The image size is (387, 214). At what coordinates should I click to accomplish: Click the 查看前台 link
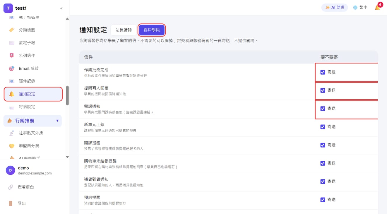pos(26,187)
